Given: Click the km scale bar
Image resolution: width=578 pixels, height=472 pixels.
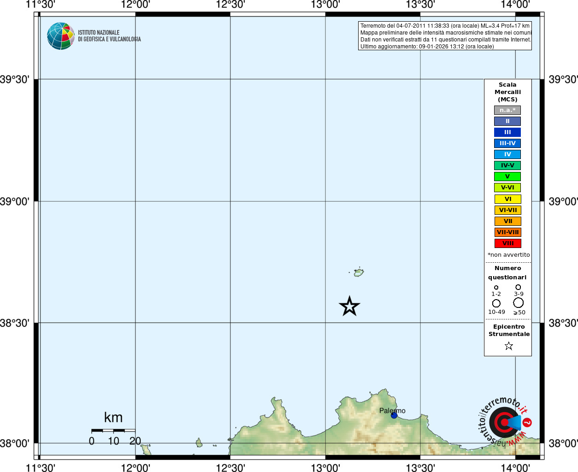Looking at the screenshot, I should point(113,431).
